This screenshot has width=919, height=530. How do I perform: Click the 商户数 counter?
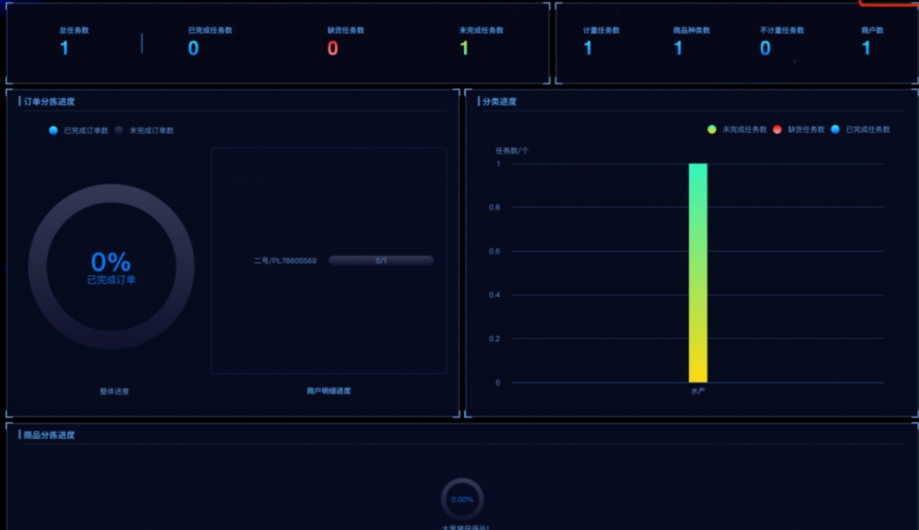point(867,48)
